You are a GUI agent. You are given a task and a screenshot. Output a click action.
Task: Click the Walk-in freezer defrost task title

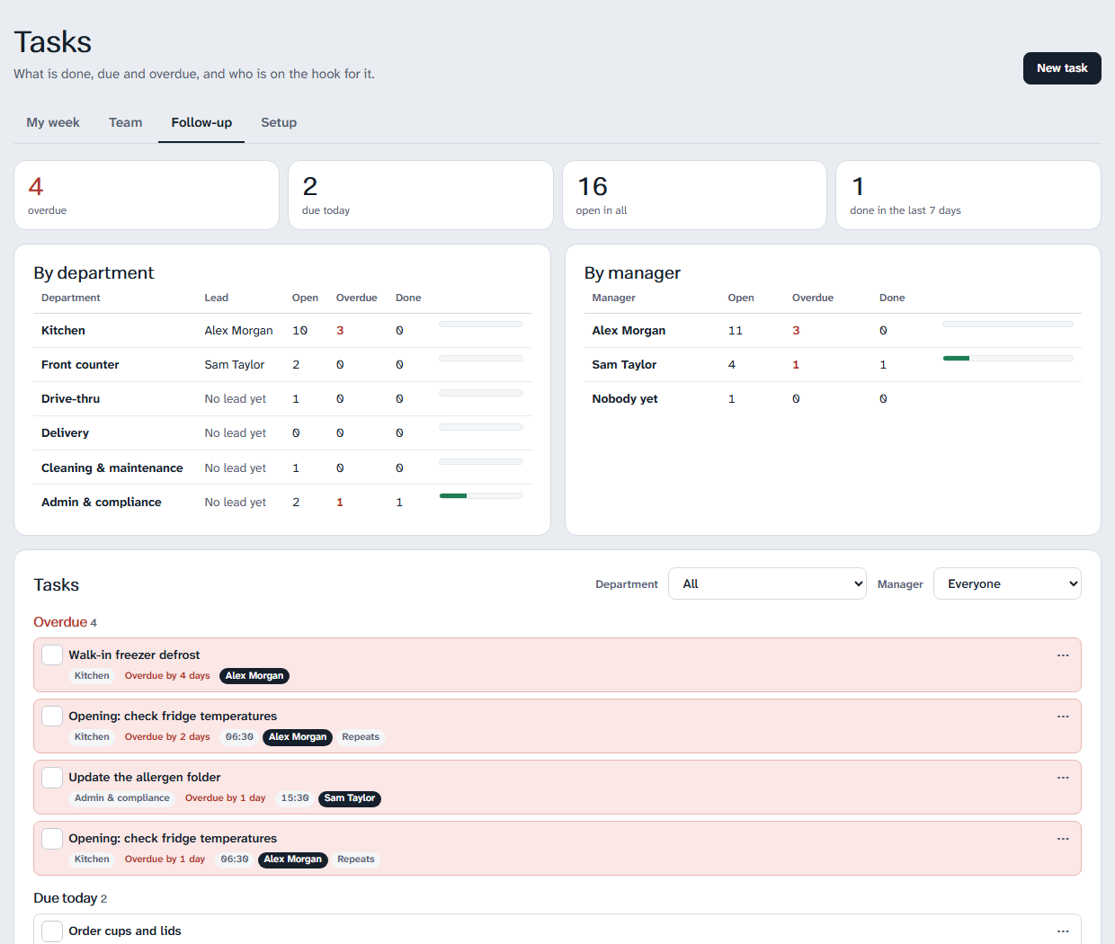pyautogui.click(x=134, y=655)
